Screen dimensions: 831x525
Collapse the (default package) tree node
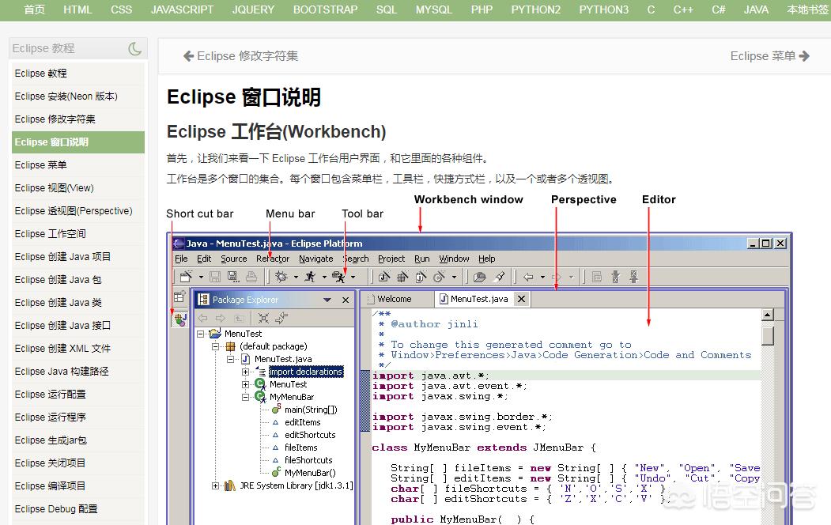[215, 346]
